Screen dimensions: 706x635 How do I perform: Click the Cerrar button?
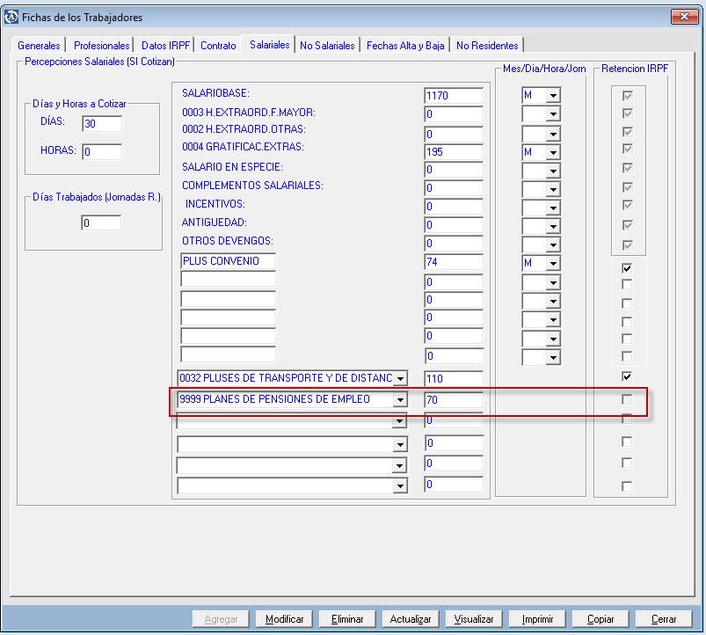tap(664, 619)
